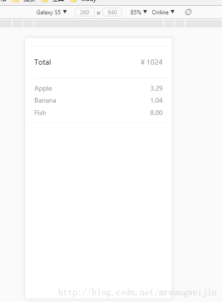Click the 640 height input field
Image resolution: width=222 pixels, height=302 pixels.
(x=112, y=12)
